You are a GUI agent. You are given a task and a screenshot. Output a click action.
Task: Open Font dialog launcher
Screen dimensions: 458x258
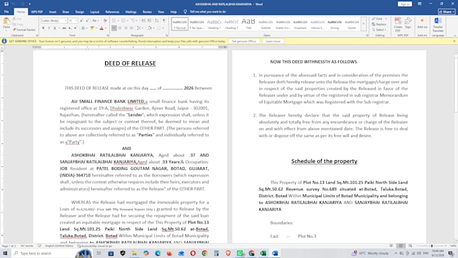108,35
